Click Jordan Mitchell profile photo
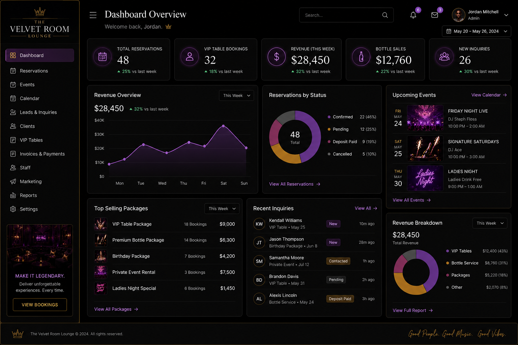518x345 pixels. pos(458,15)
